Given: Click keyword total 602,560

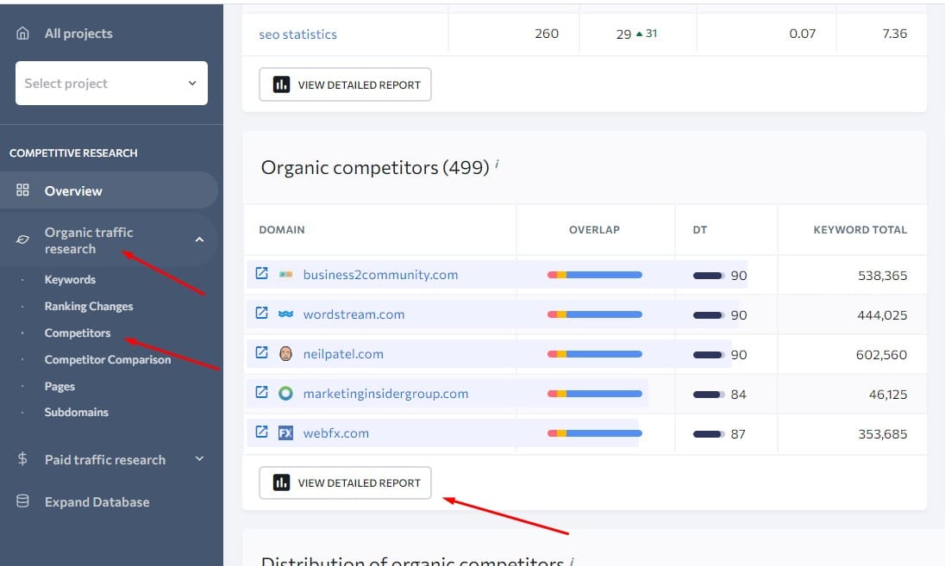Looking at the screenshot, I should pyautogui.click(x=881, y=355).
